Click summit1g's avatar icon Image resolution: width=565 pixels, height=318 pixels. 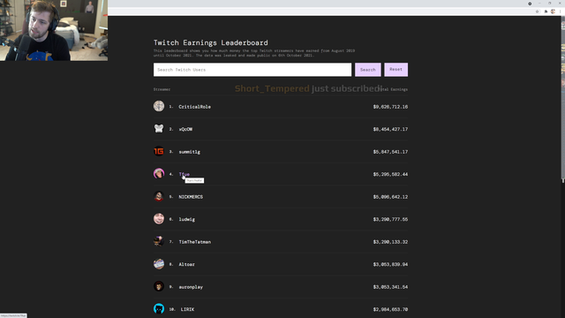click(159, 151)
